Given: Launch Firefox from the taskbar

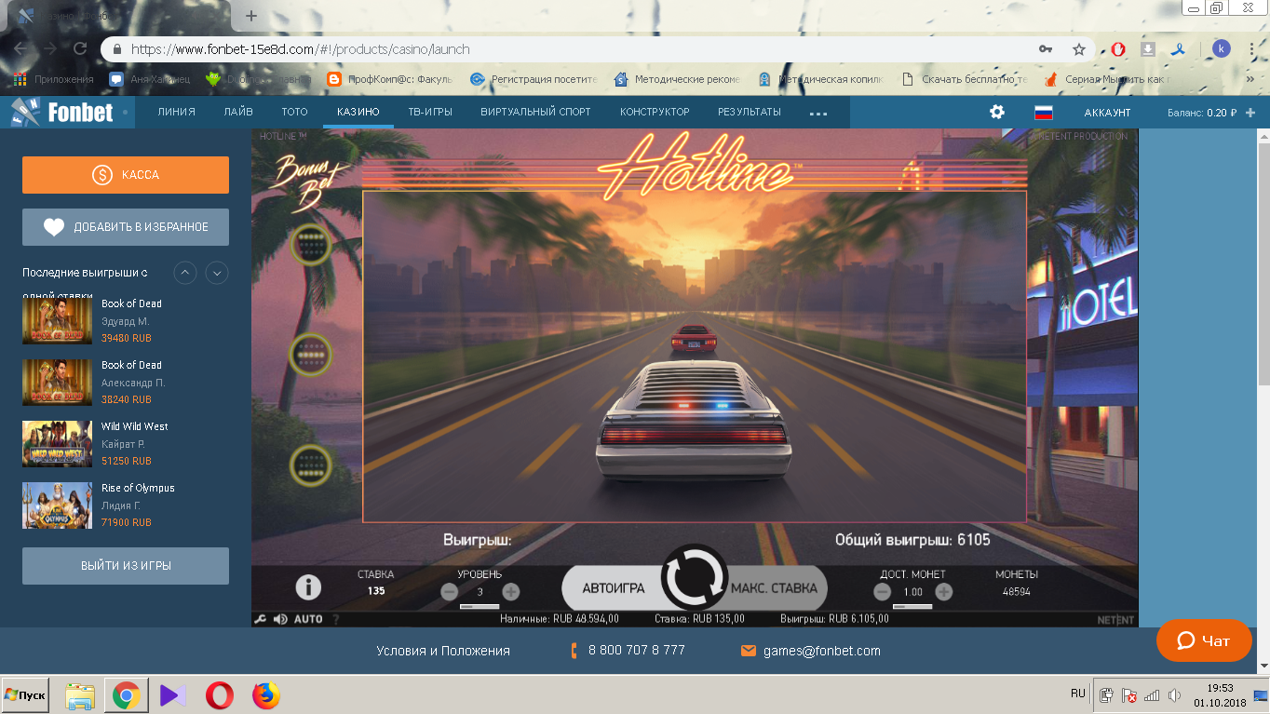Looking at the screenshot, I should point(266,694).
